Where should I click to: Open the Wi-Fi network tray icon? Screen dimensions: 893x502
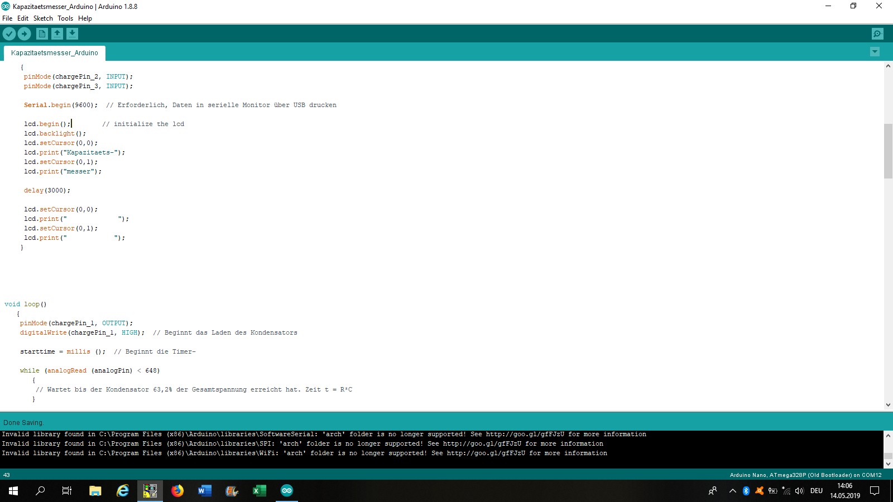pyautogui.click(x=786, y=491)
